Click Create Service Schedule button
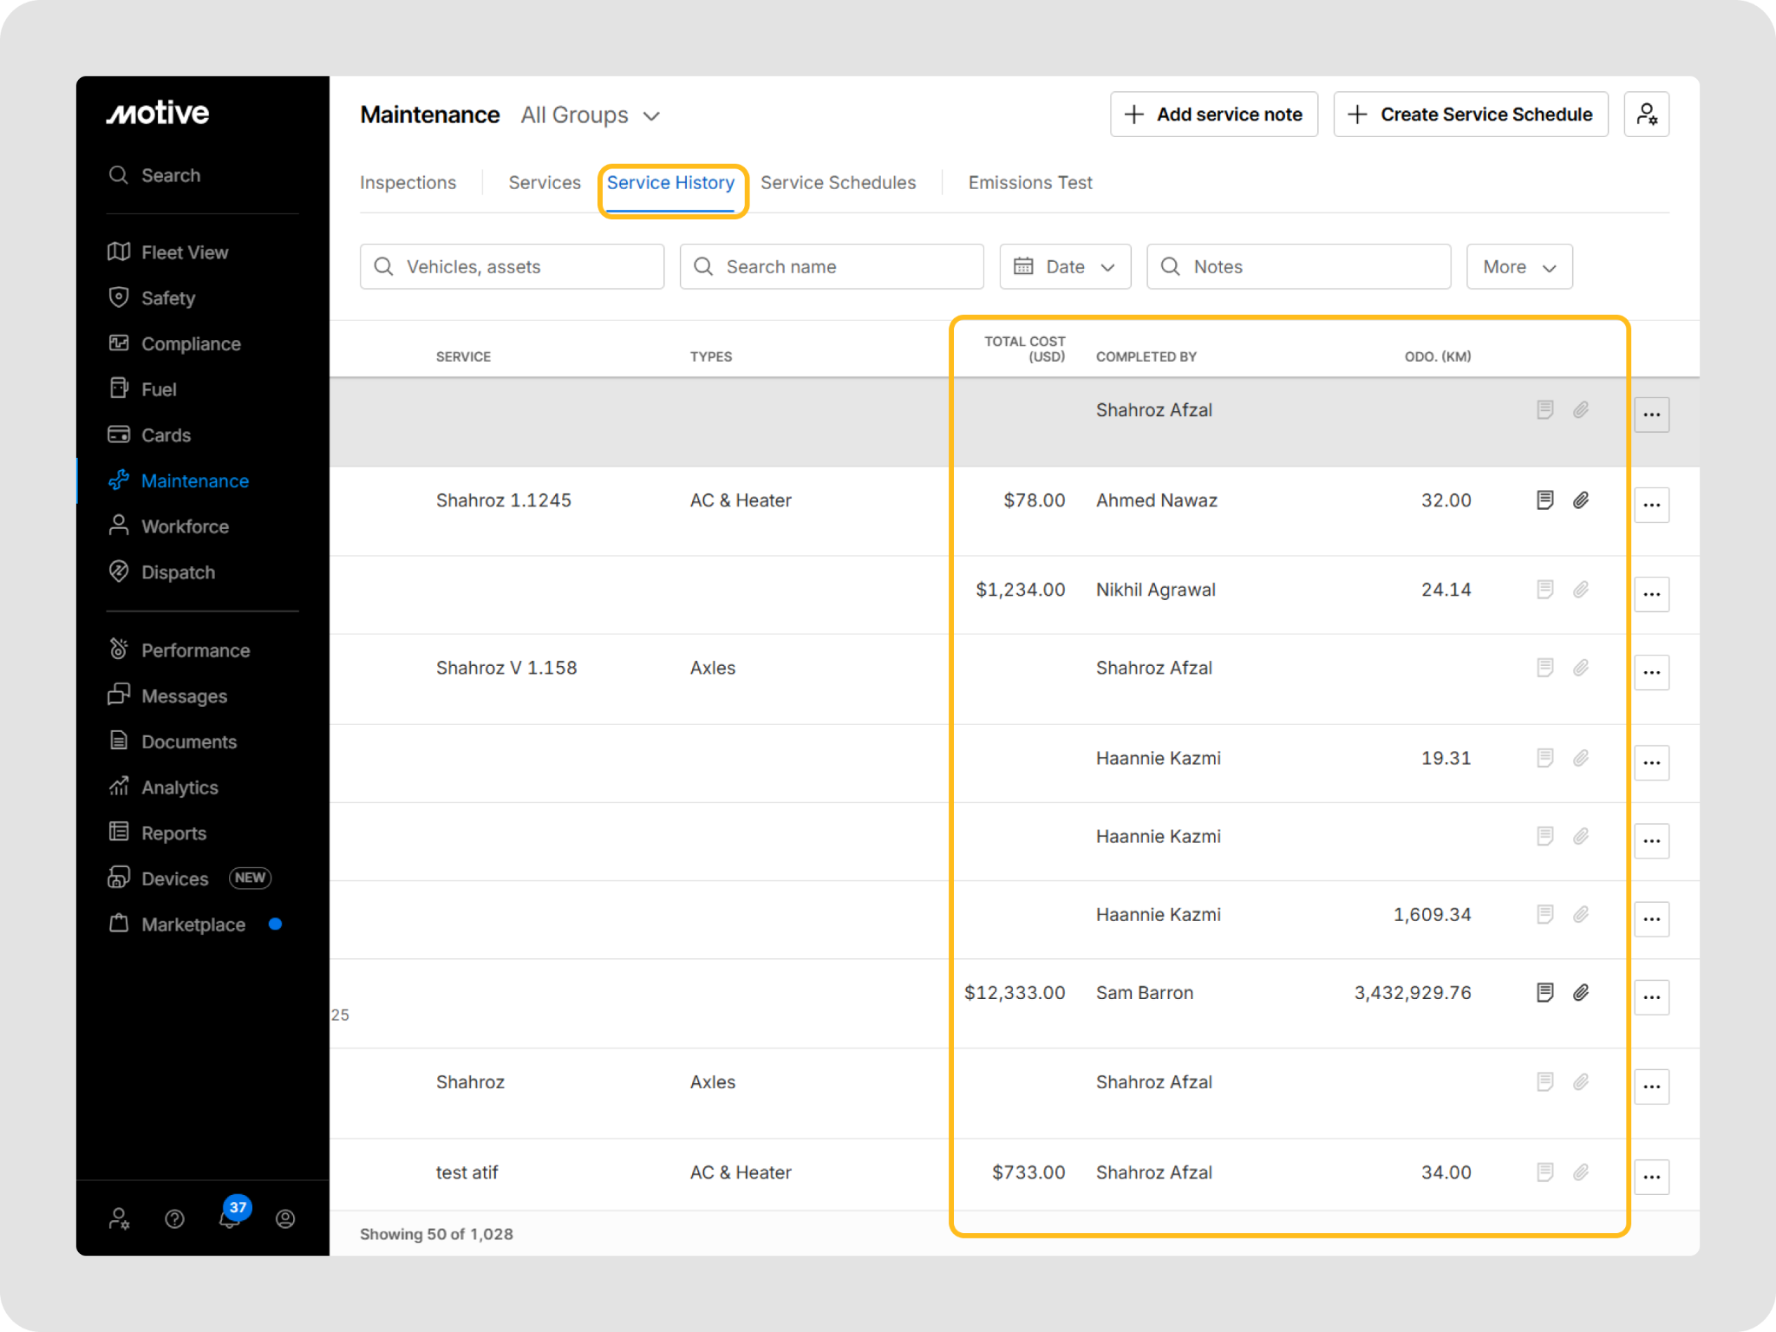The height and width of the screenshot is (1332, 1776). pos(1470,114)
